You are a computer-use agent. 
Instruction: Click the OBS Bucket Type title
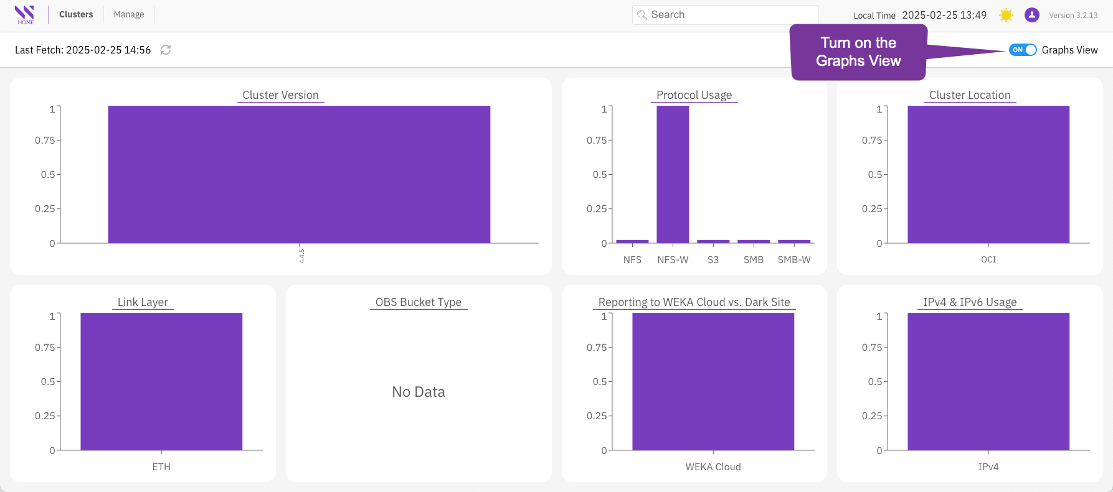(x=419, y=302)
